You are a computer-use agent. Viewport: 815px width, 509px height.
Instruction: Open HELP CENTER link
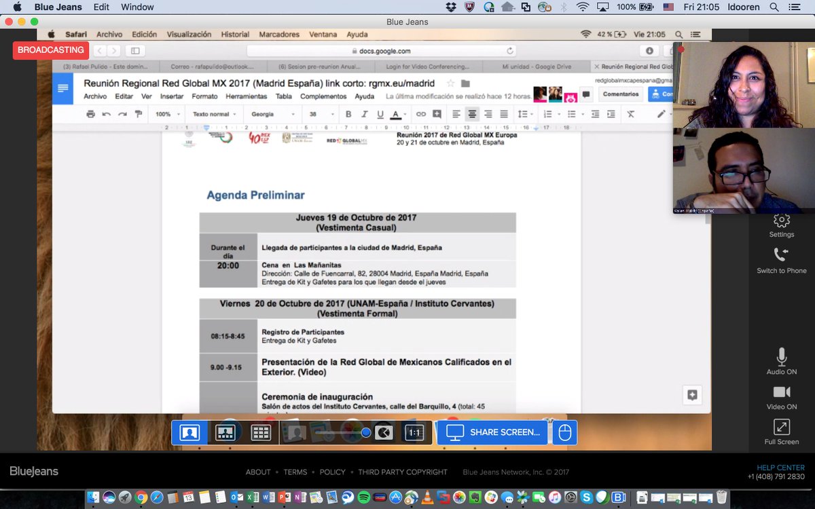[x=781, y=468]
